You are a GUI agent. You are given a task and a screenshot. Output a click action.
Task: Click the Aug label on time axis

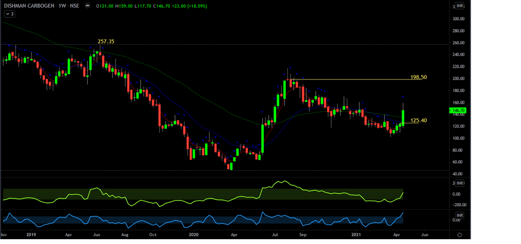(x=125, y=234)
